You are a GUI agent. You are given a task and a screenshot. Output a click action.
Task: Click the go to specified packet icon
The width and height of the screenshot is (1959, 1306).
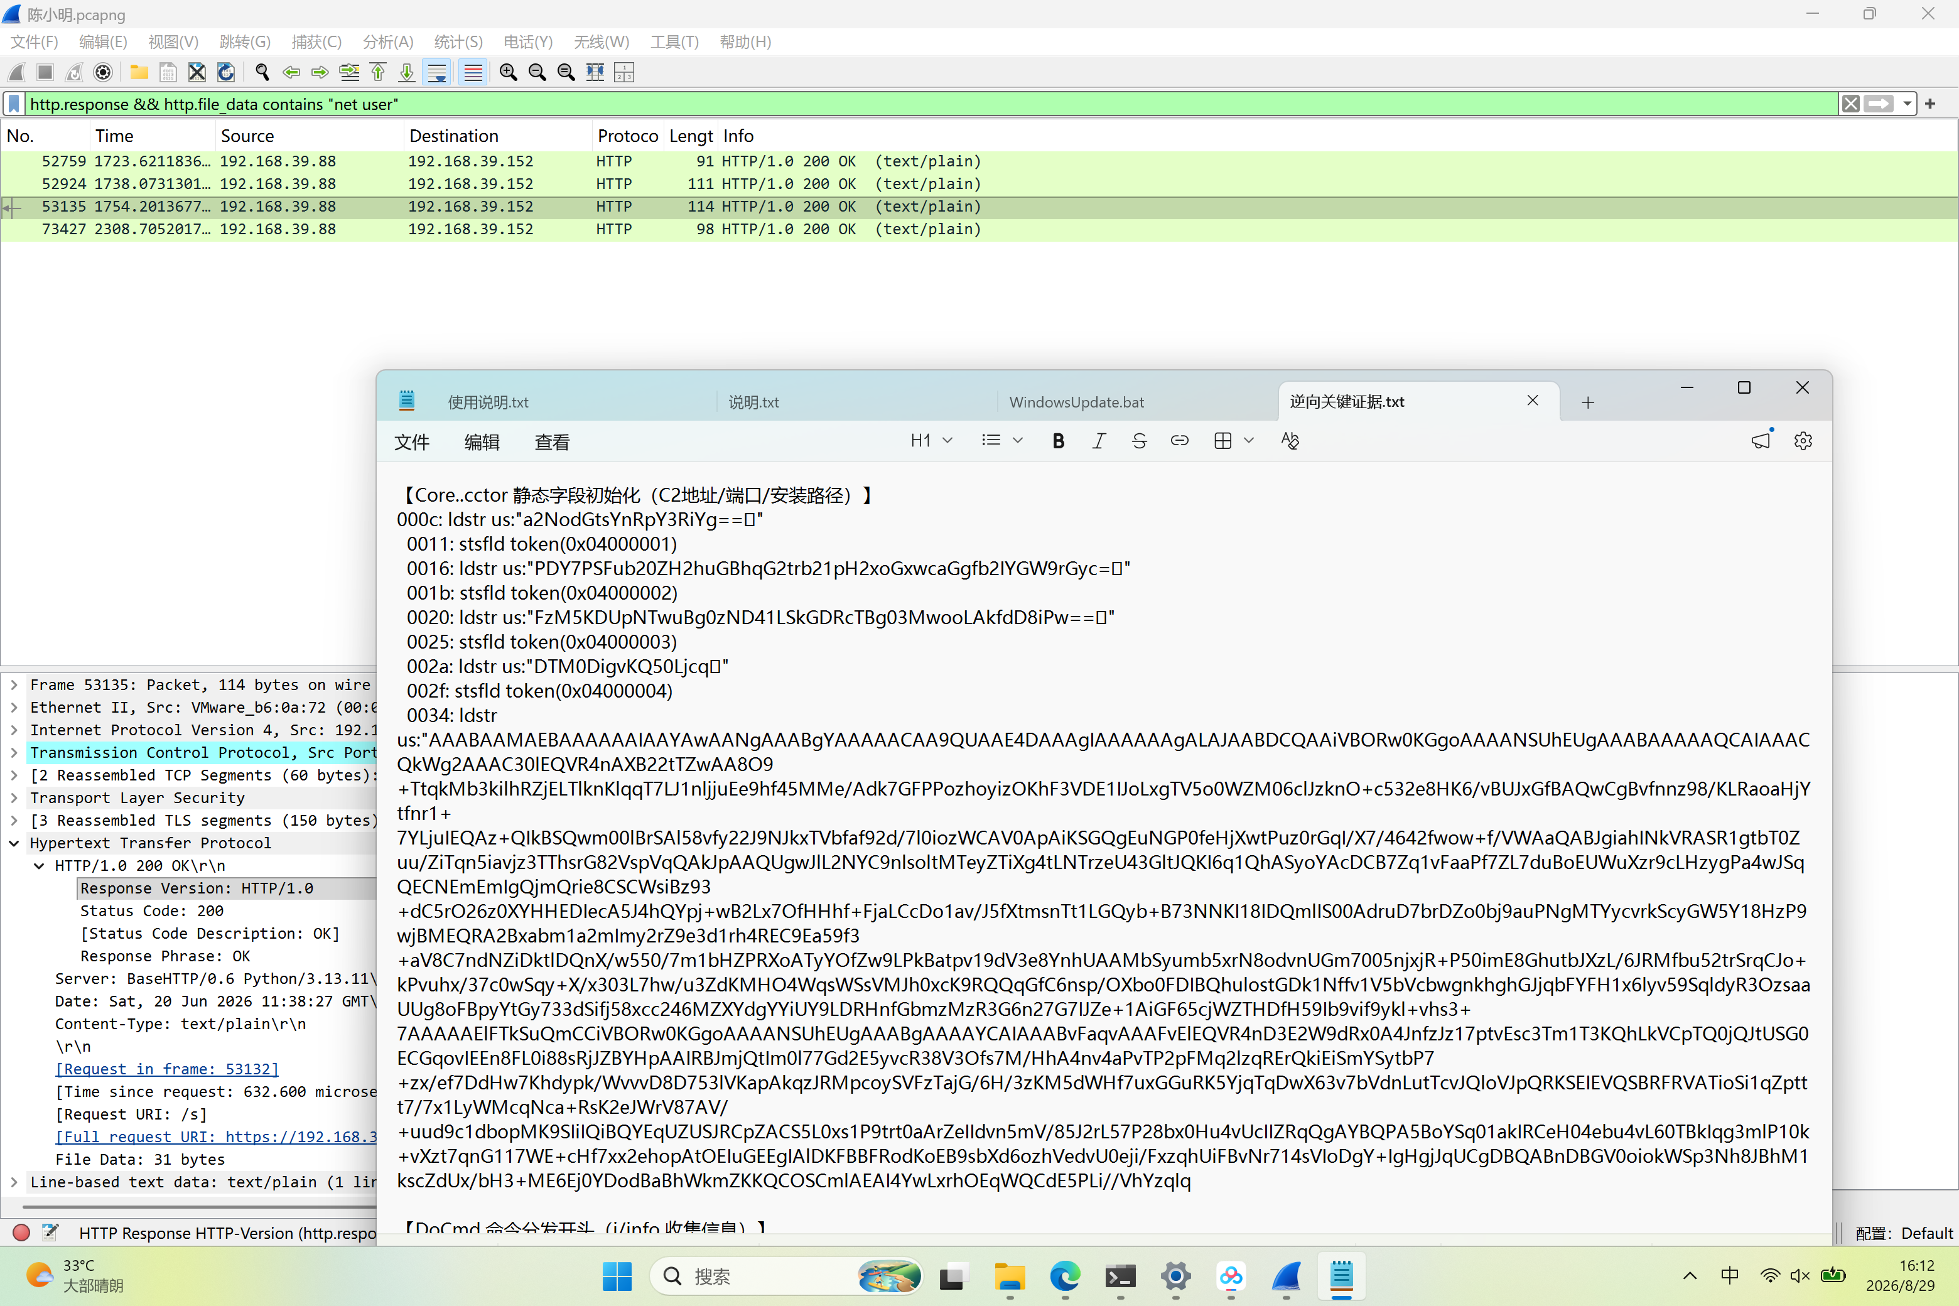click(350, 72)
